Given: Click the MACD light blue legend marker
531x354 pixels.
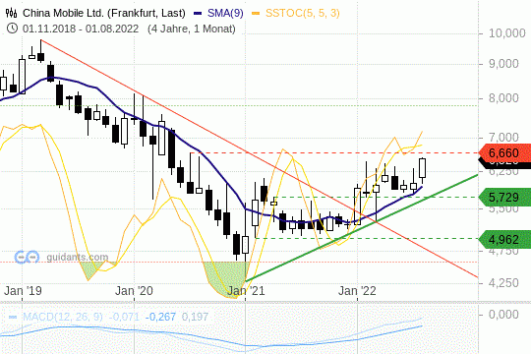Looking at the screenshot, I should pyautogui.click(x=13, y=317).
